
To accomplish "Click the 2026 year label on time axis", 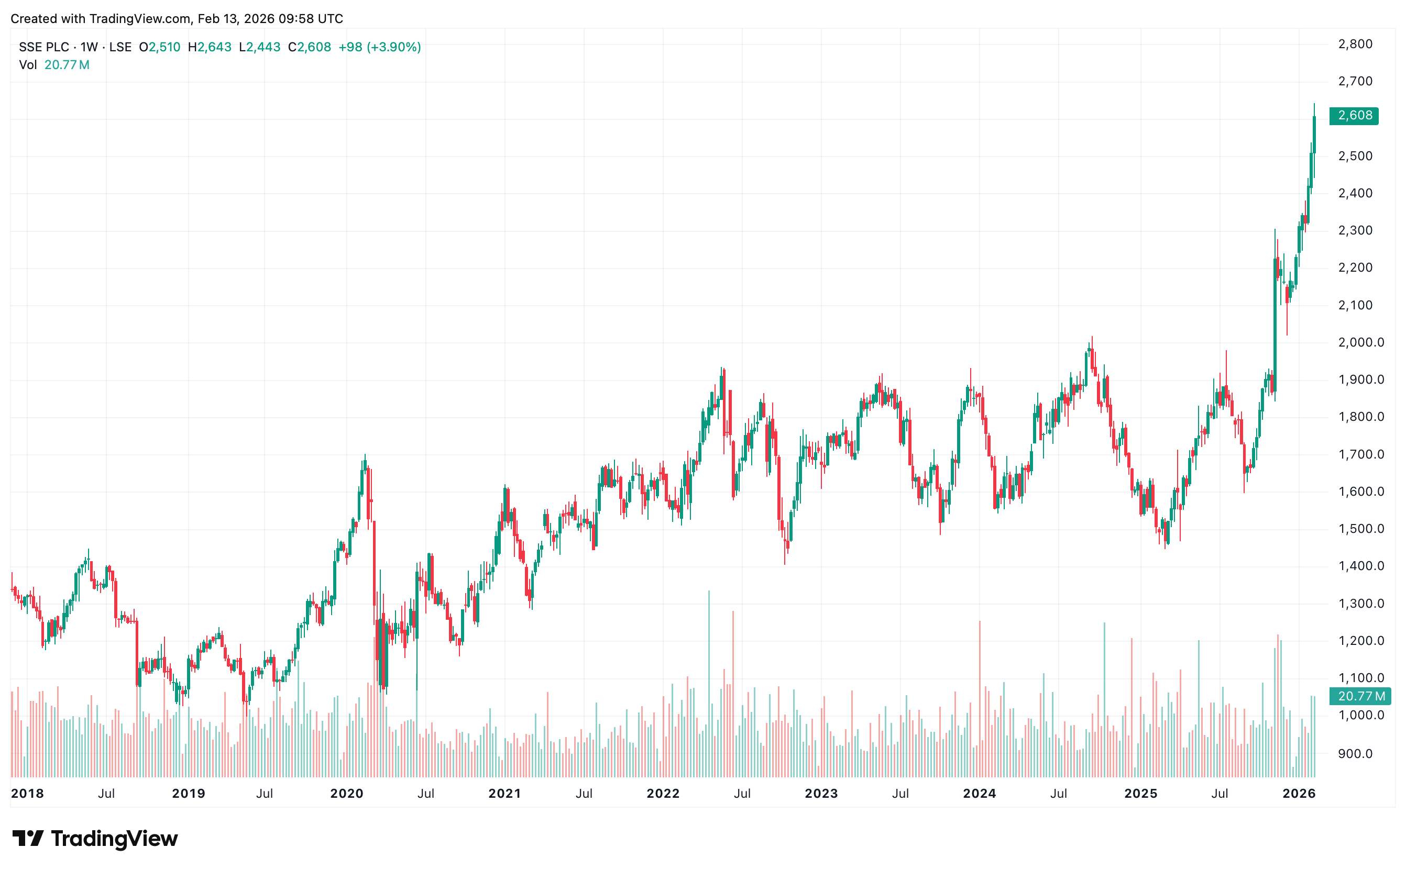I will 1299,794.
